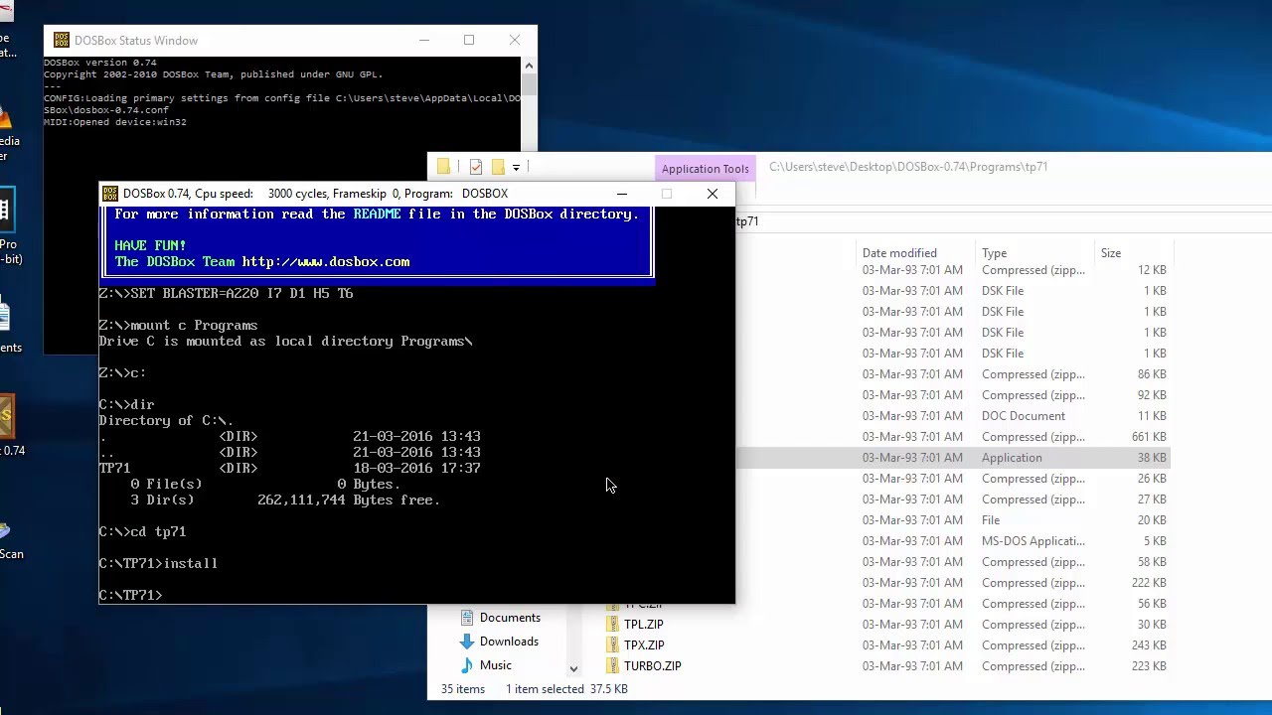Click the DOC Document type cell
This screenshot has width=1272, height=715.
click(x=1024, y=416)
